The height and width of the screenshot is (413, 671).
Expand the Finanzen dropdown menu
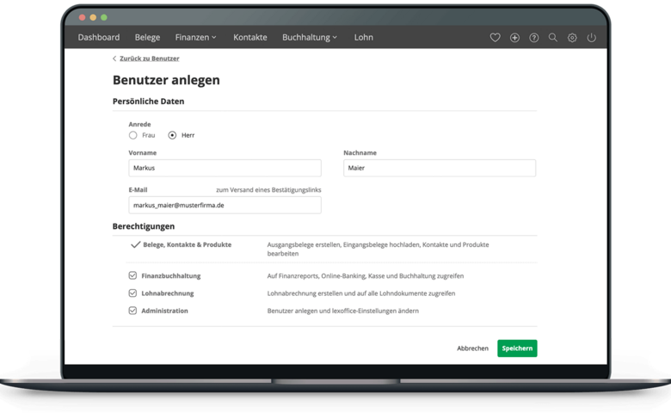pos(195,38)
